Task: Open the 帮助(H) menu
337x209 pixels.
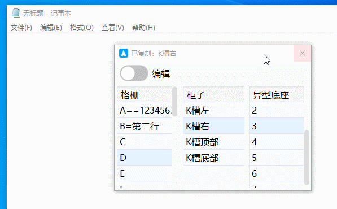Action: (143, 28)
